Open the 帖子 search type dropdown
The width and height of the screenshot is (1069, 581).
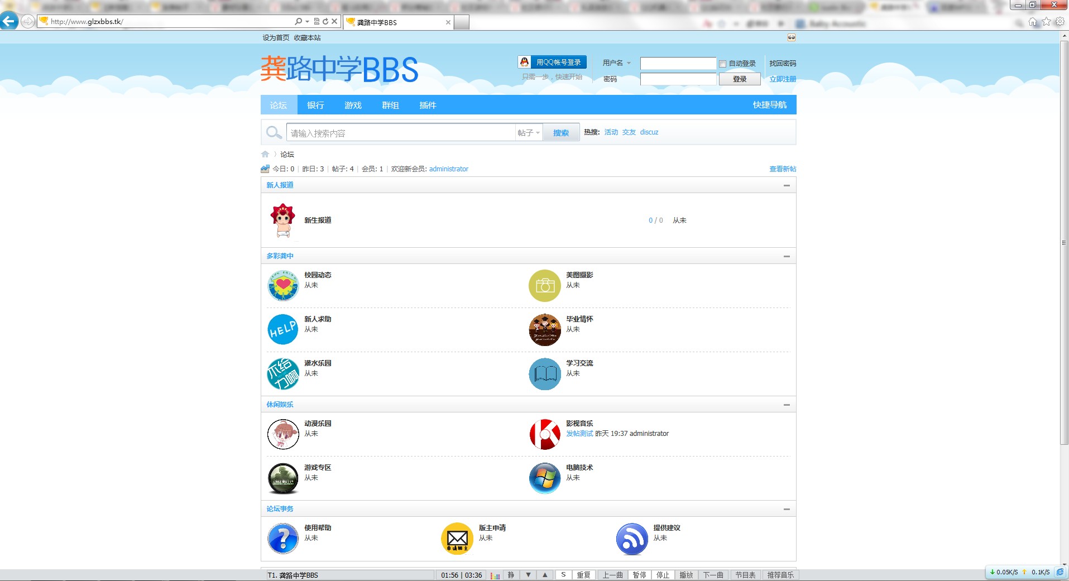(529, 133)
